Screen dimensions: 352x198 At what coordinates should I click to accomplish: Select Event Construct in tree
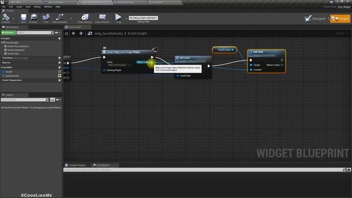point(16,50)
